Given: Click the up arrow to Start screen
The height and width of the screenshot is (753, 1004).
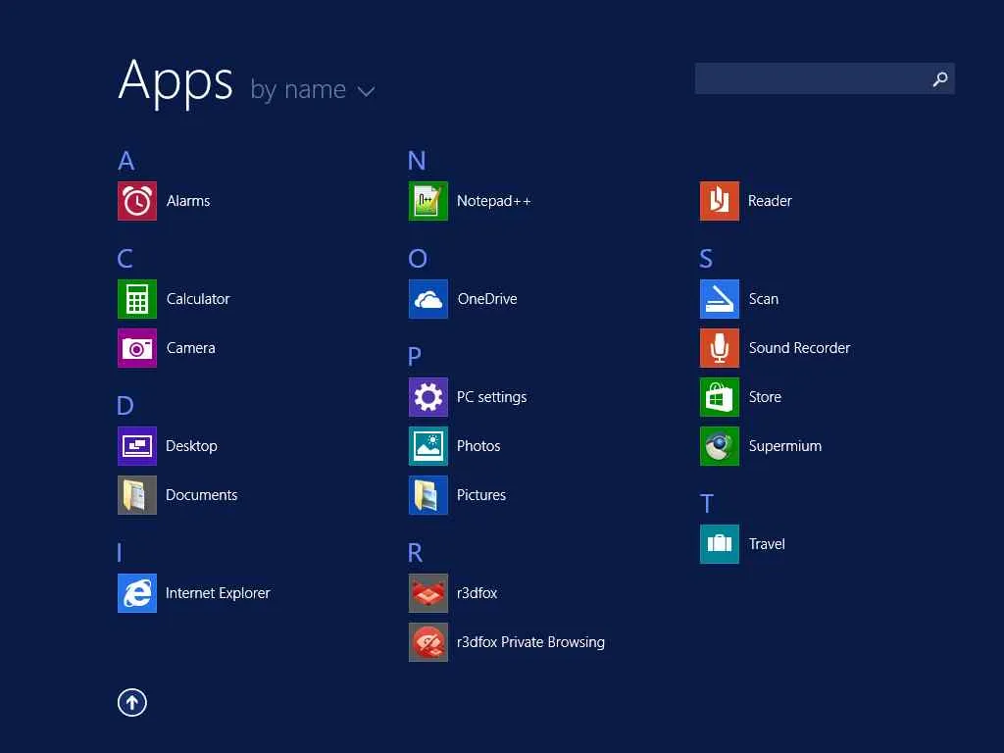Looking at the screenshot, I should [x=132, y=702].
